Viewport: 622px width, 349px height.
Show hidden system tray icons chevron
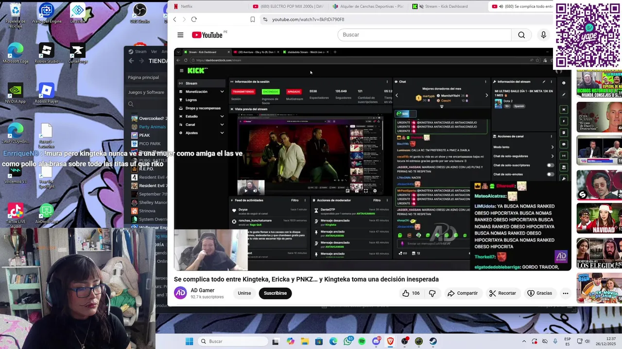pyautogui.click(x=524, y=341)
